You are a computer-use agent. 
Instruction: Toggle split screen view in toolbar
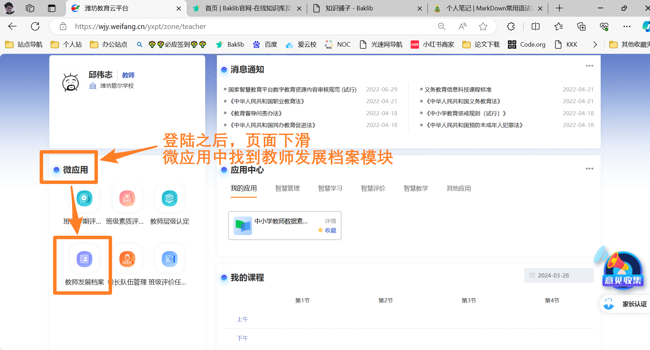[536, 27]
